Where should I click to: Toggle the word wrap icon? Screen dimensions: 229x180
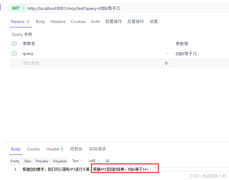click(x=107, y=161)
